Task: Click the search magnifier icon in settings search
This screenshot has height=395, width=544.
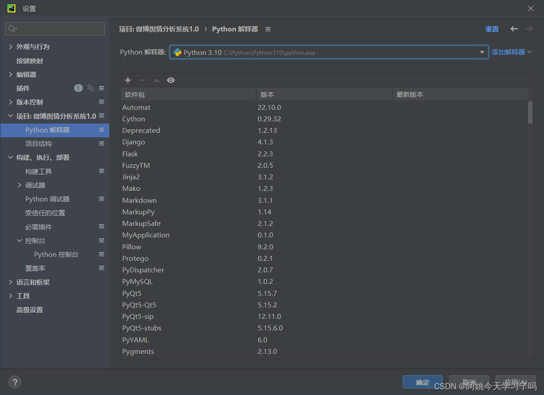Action: [x=12, y=29]
